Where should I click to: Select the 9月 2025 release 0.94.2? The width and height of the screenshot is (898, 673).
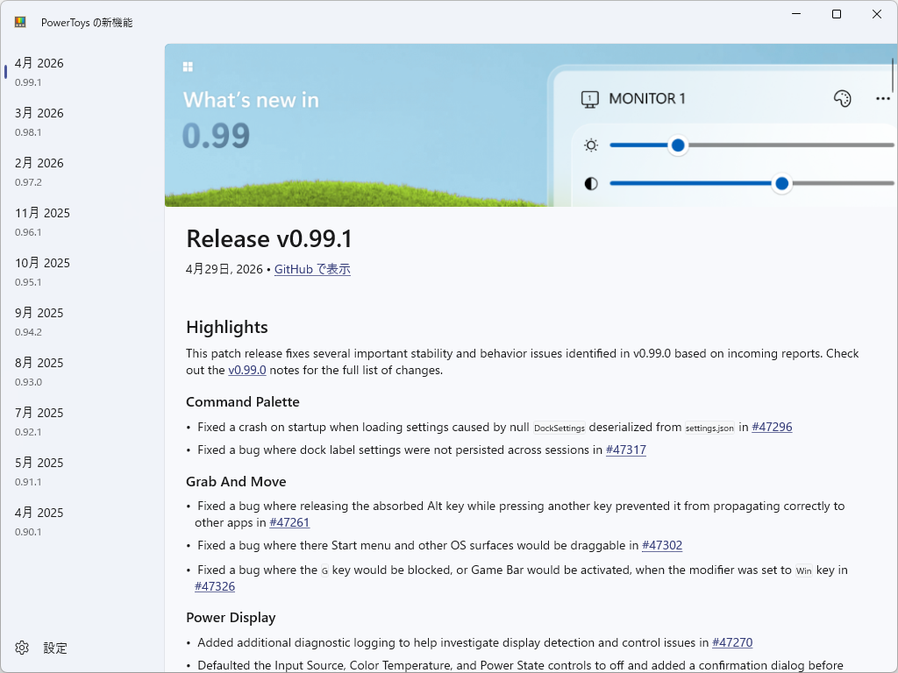pyautogui.click(x=82, y=322)
